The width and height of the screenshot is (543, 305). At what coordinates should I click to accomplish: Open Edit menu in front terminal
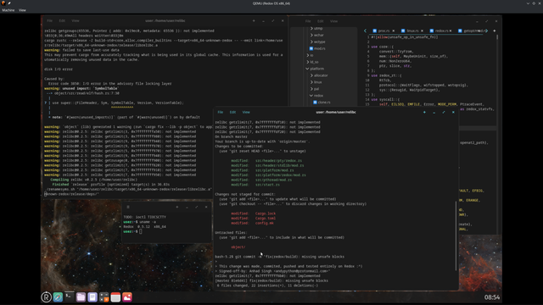(232, 112)
